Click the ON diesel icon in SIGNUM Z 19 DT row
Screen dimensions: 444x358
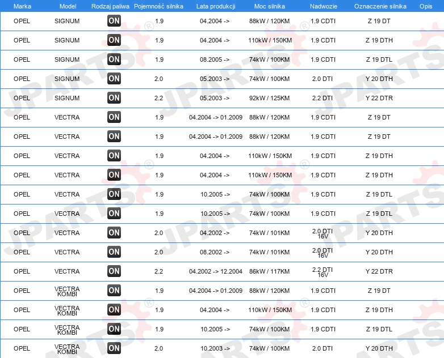click(114, 21)
